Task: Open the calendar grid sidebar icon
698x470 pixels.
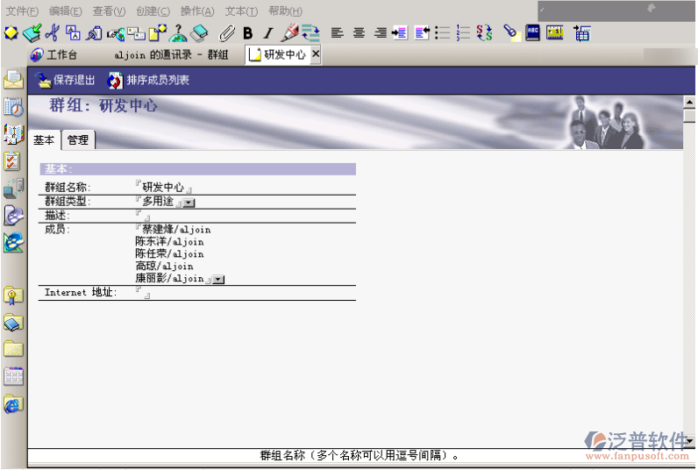Action: [13, 376]
